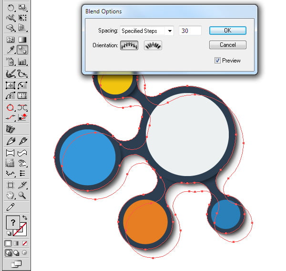286x271 pixels.
Task: Apply Gradient mode button
Action: (16, 243)
